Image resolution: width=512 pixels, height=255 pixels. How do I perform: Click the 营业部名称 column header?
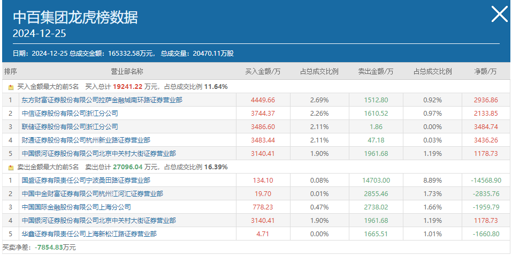click(x=127, y=72)
